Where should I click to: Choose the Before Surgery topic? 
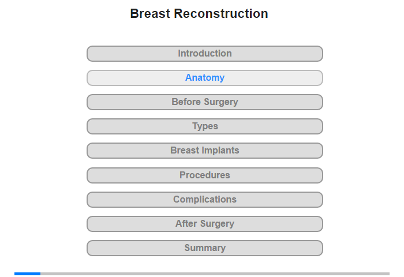[x=204, y=102]
